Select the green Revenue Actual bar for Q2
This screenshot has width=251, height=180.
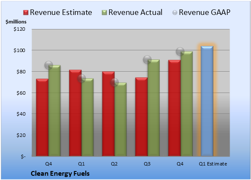point(120,119)
